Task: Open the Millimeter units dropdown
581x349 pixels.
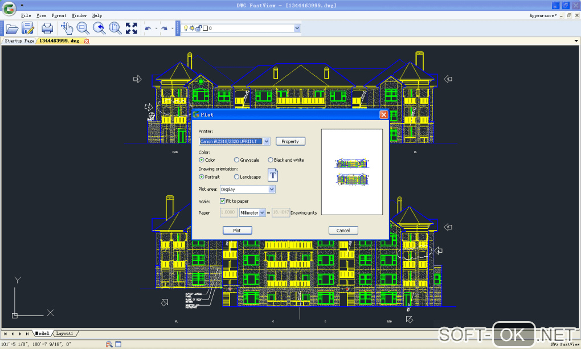Action: 262,213
